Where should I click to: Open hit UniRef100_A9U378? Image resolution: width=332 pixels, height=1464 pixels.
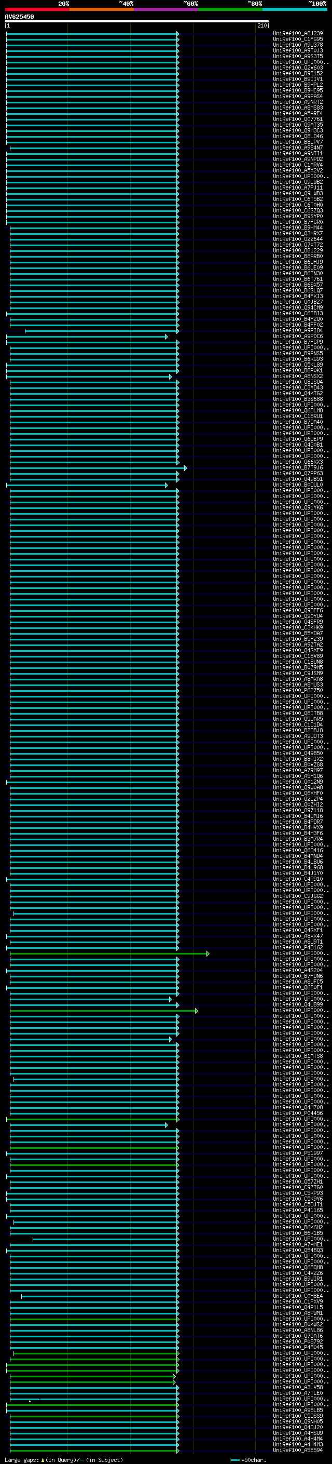pyautogui.click(x=298, y=45)
